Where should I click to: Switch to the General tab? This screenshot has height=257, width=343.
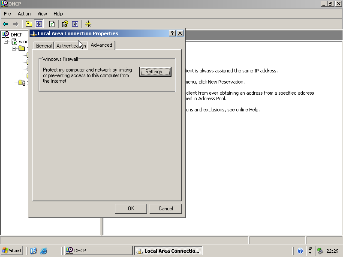(x=43, y=46)
